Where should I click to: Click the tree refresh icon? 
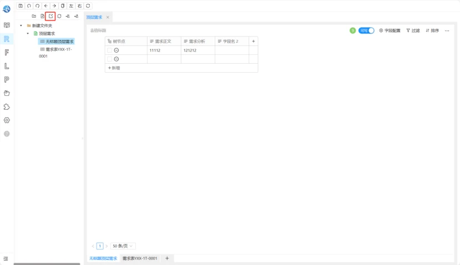[x=59, y=16]
